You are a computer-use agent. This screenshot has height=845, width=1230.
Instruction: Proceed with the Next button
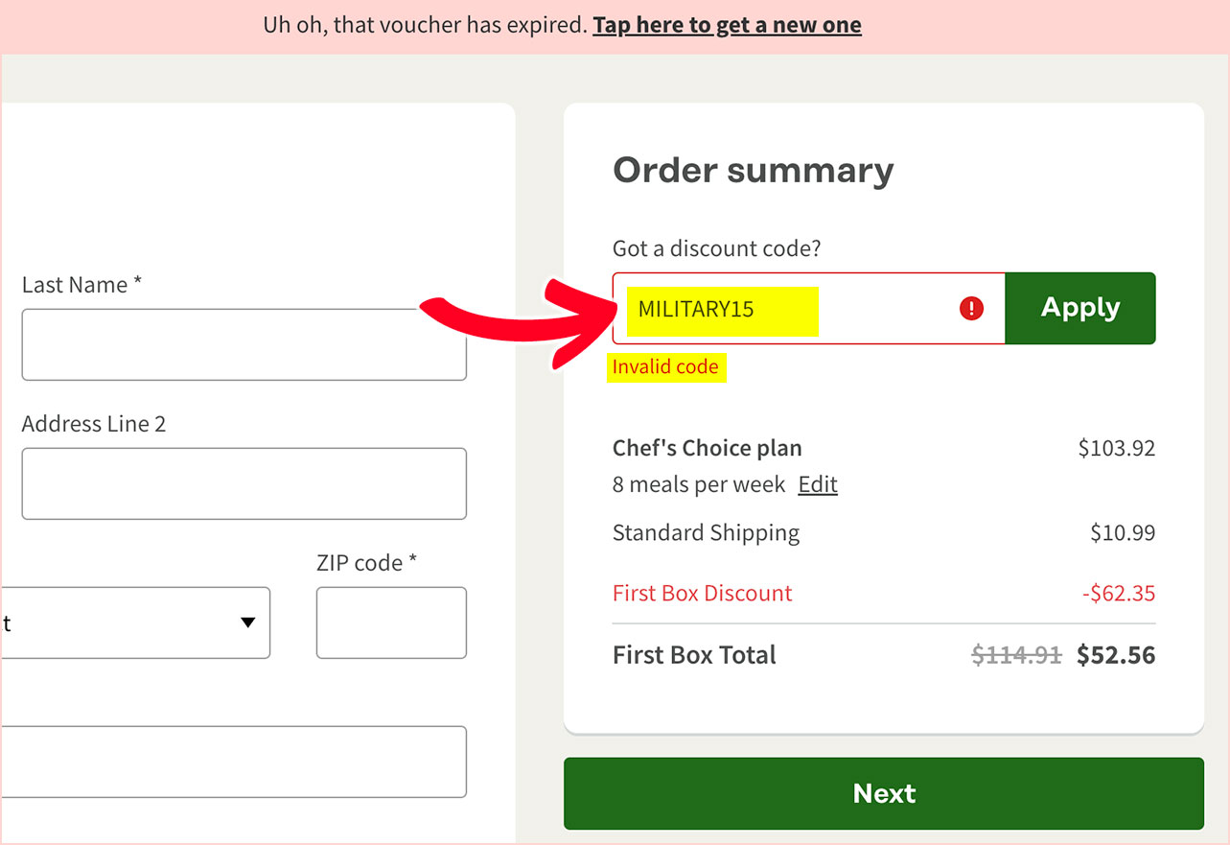point(884,793)
